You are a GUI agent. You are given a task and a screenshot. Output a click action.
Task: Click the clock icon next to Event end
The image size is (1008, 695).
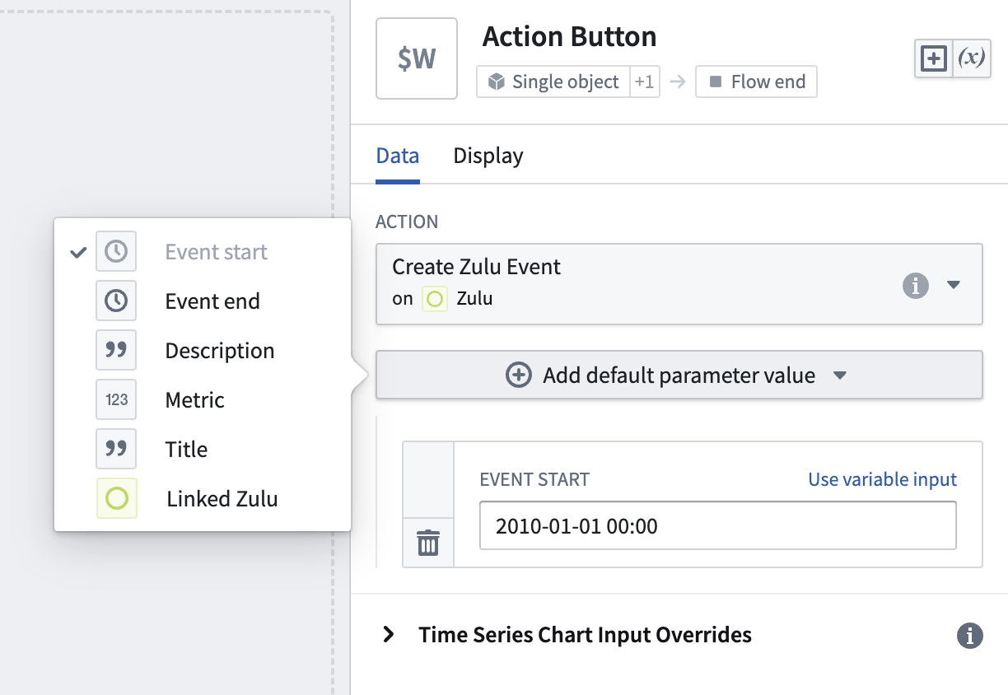point(116,301)
